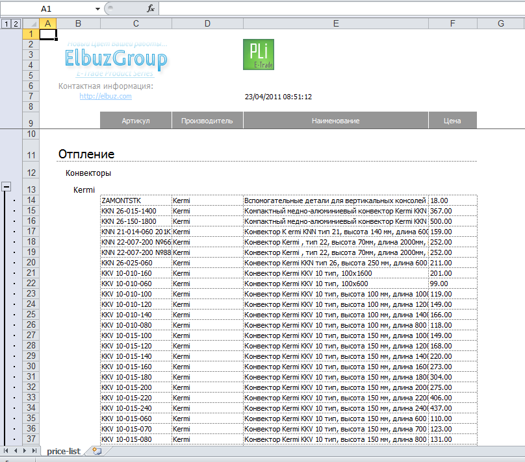The width and height of the screenshot is (525, 462).
Task: Select price cell 367.00
Action: (453, 211)
